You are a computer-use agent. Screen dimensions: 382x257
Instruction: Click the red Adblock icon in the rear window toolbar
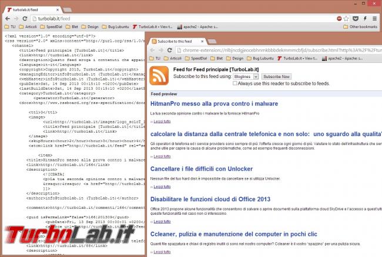pyautogui.click(x=339, y=18)
